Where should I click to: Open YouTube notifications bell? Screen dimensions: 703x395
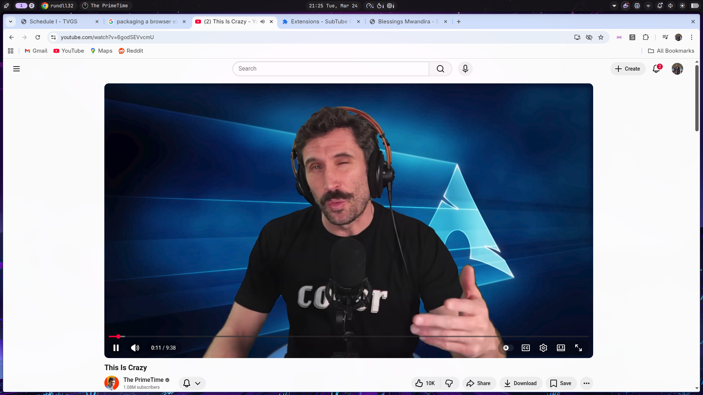[656, 69]
